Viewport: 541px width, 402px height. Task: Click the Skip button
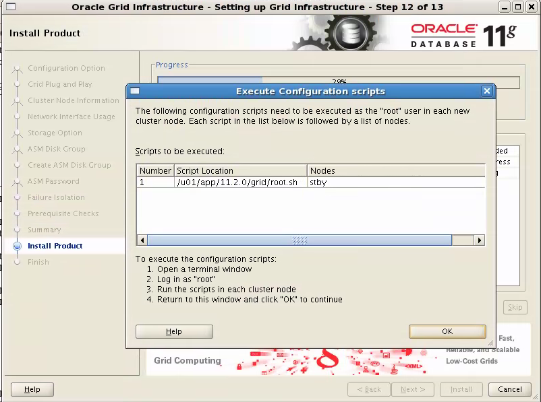click(x=515, y=307)
